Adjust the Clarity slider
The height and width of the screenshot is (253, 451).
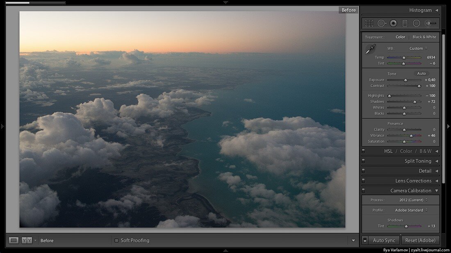coord(404,129)
